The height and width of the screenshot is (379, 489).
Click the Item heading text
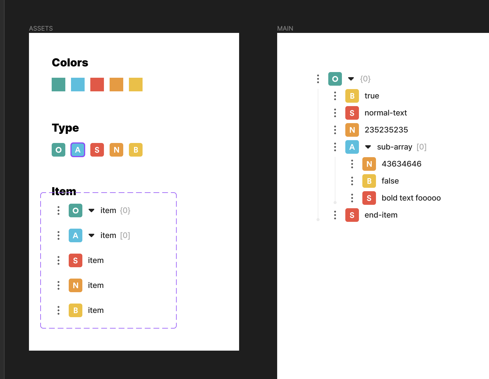pyautogui.click(x=64, y=191)
